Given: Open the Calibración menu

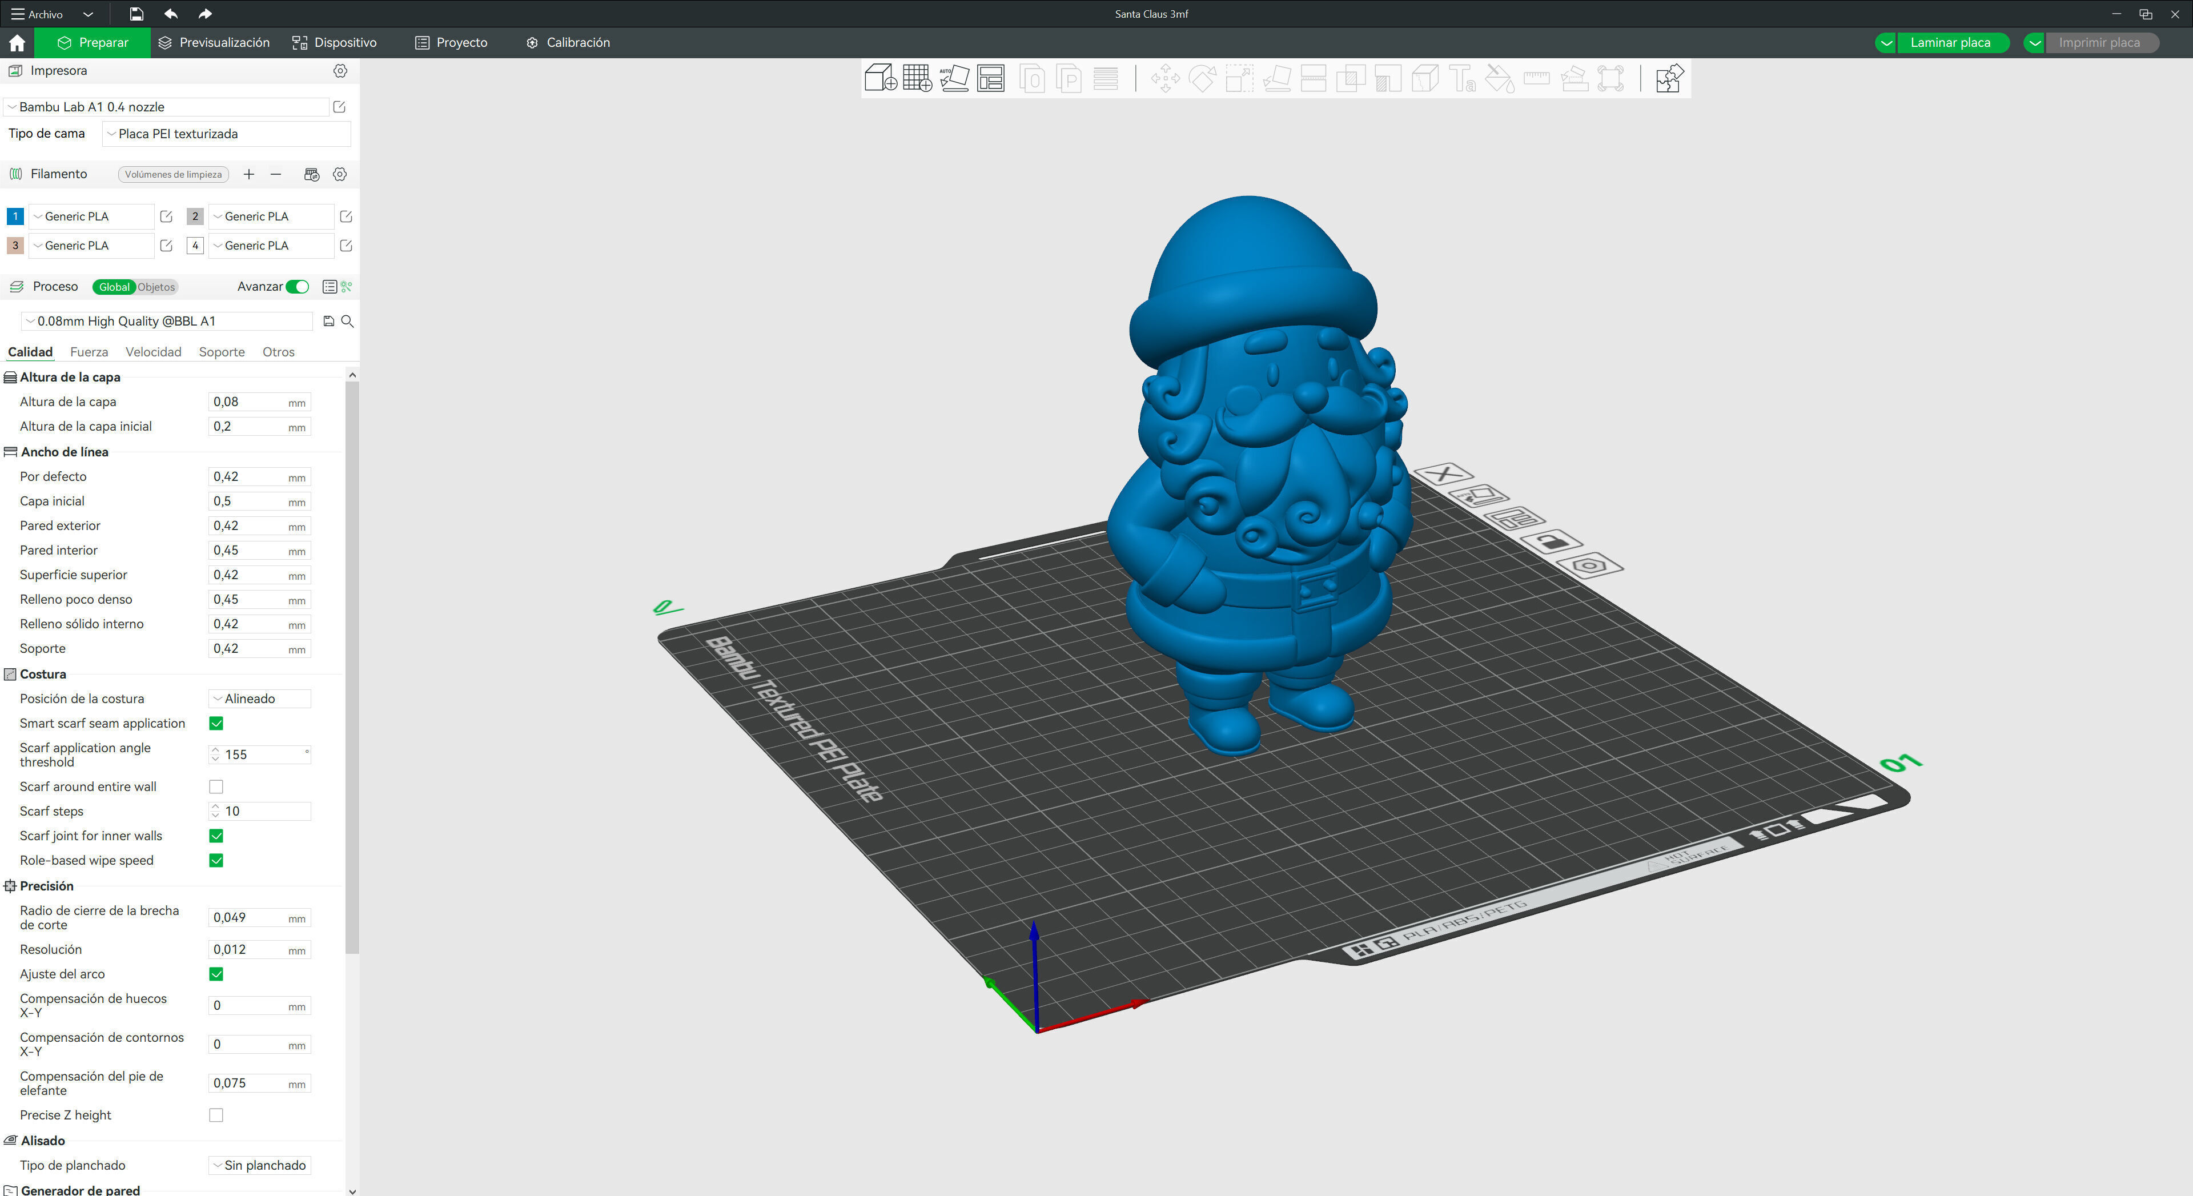Looking at the screenshot, I should [568, 43].
